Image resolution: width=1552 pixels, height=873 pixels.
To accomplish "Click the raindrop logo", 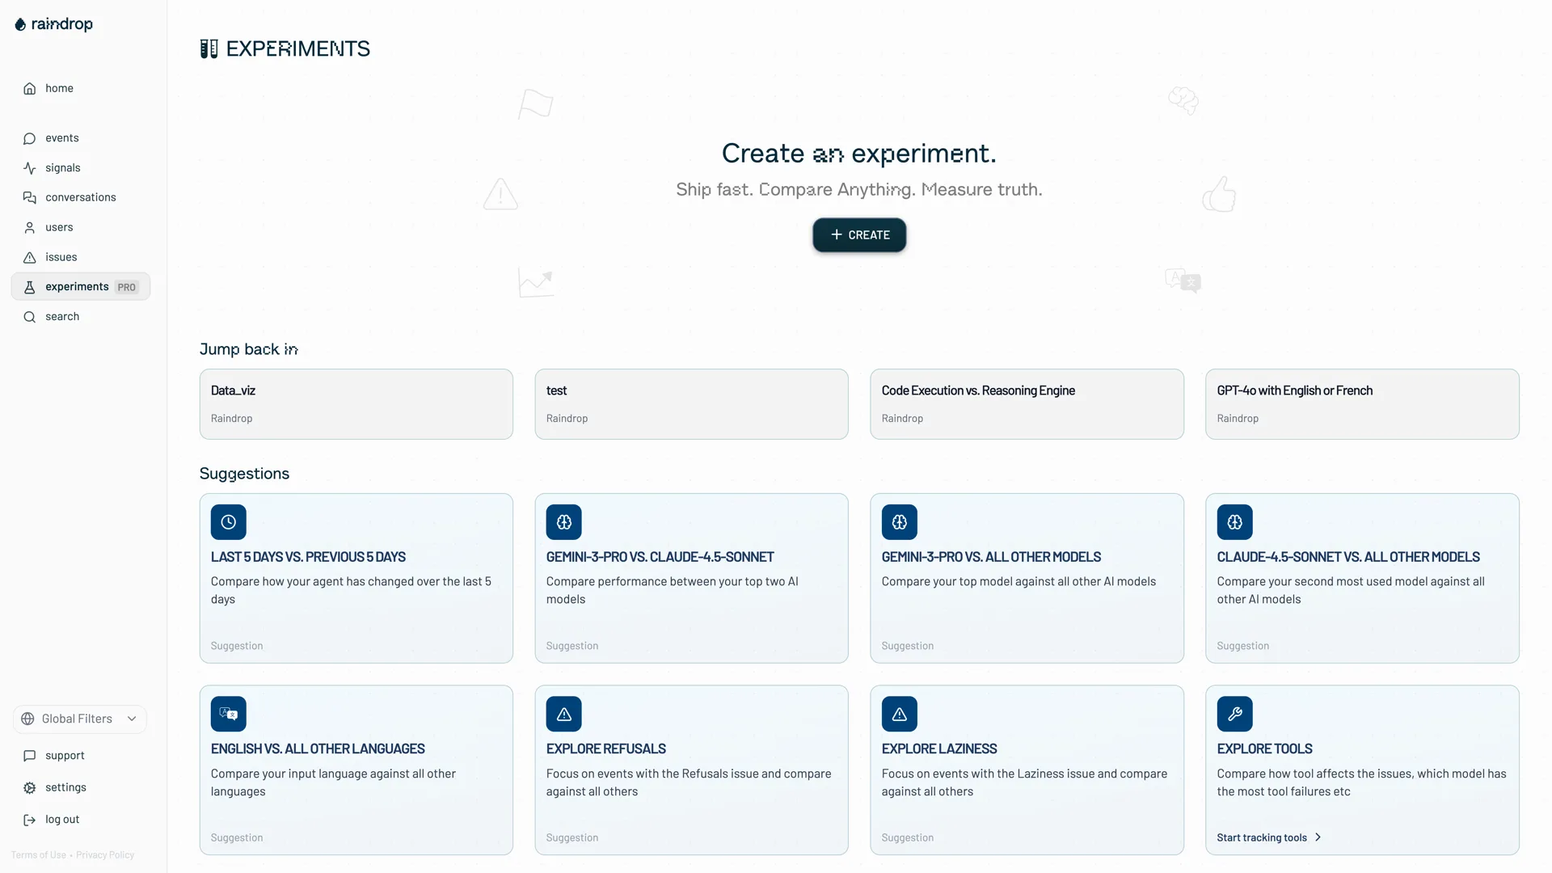I will click(53, 23).
